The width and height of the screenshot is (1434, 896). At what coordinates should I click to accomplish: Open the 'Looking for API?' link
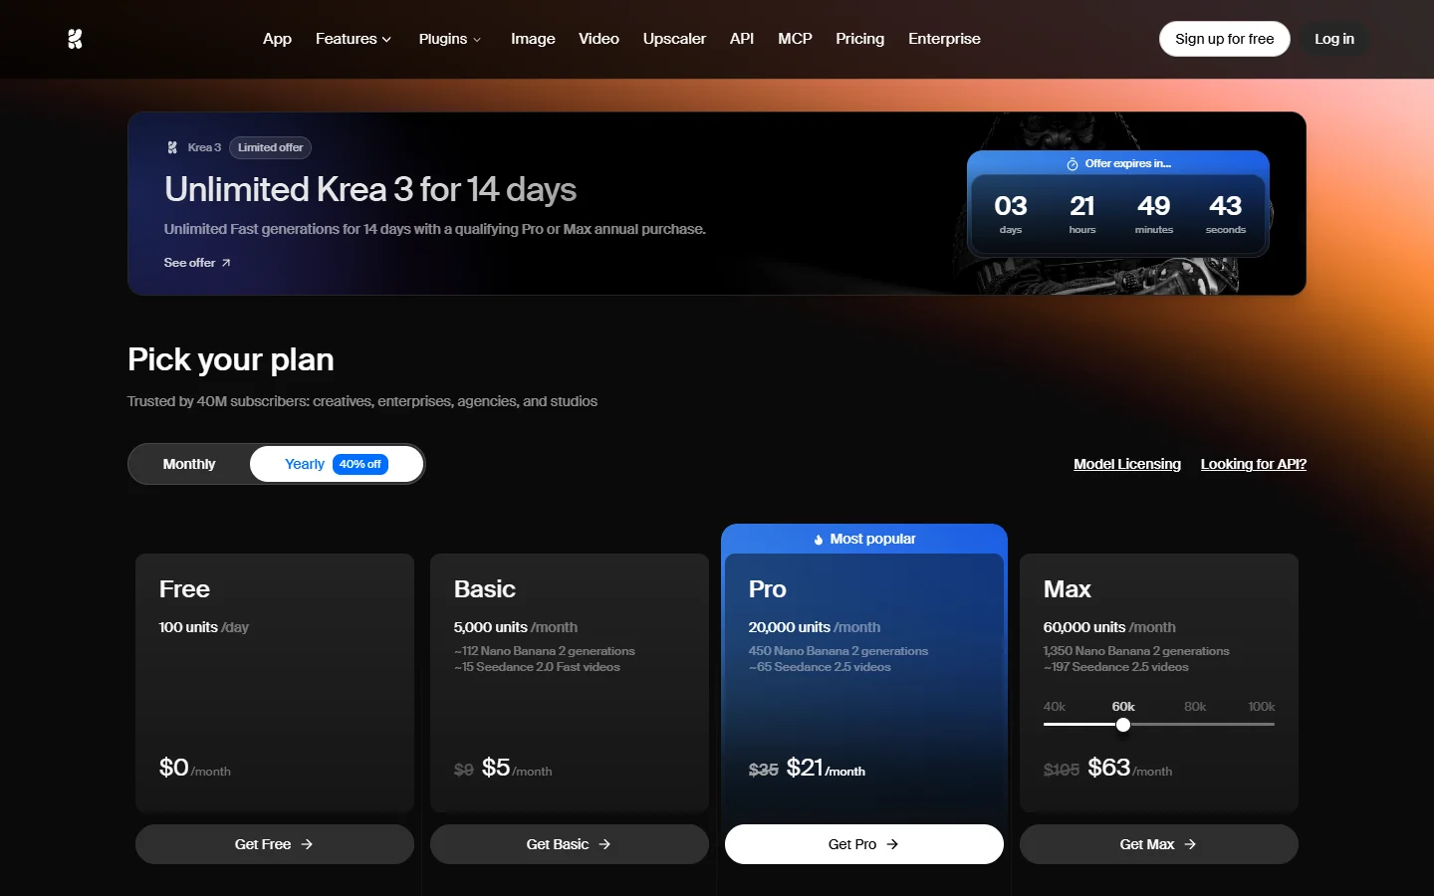[1254, 464]
